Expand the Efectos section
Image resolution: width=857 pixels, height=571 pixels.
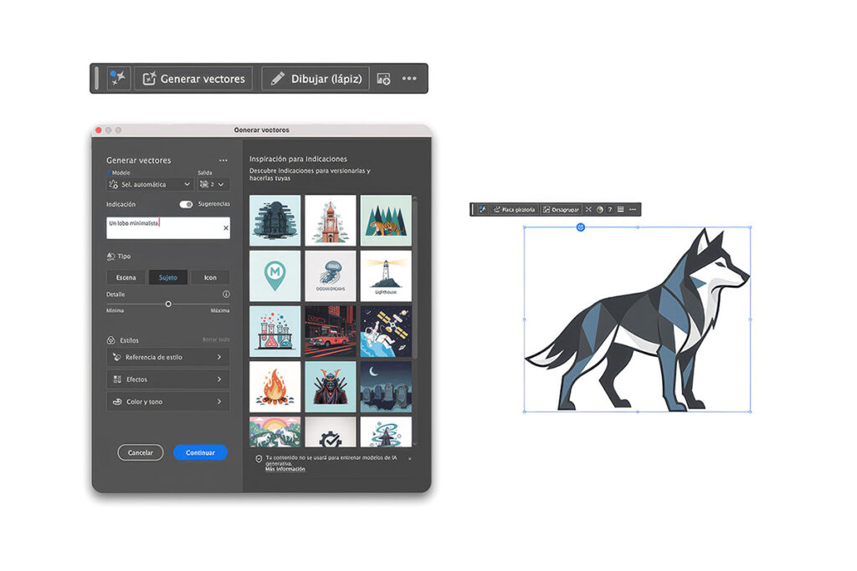click(x=167, y=380)
